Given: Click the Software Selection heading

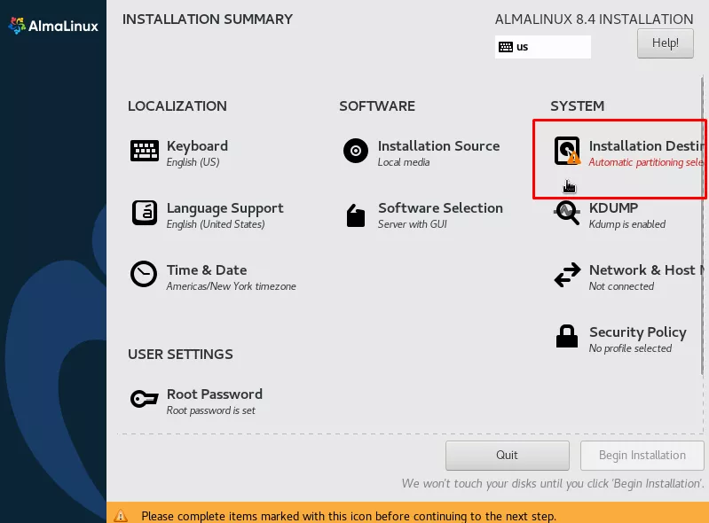Looking at the screenshot, I should (x=440, y=207).
